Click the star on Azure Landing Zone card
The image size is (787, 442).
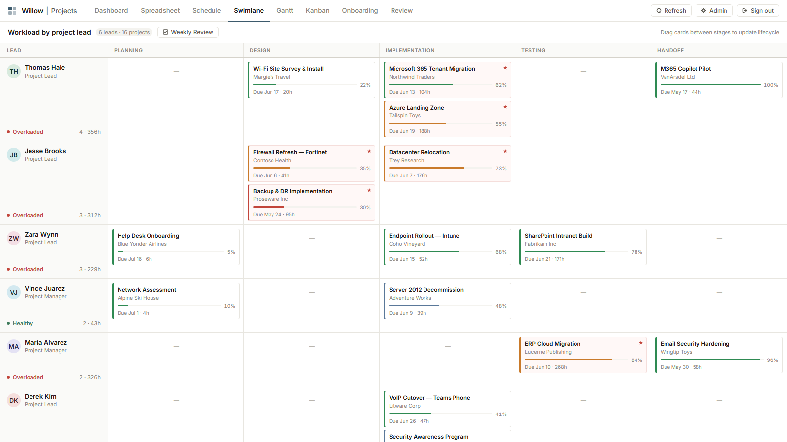pyautogui.click(x=505, y=107)
